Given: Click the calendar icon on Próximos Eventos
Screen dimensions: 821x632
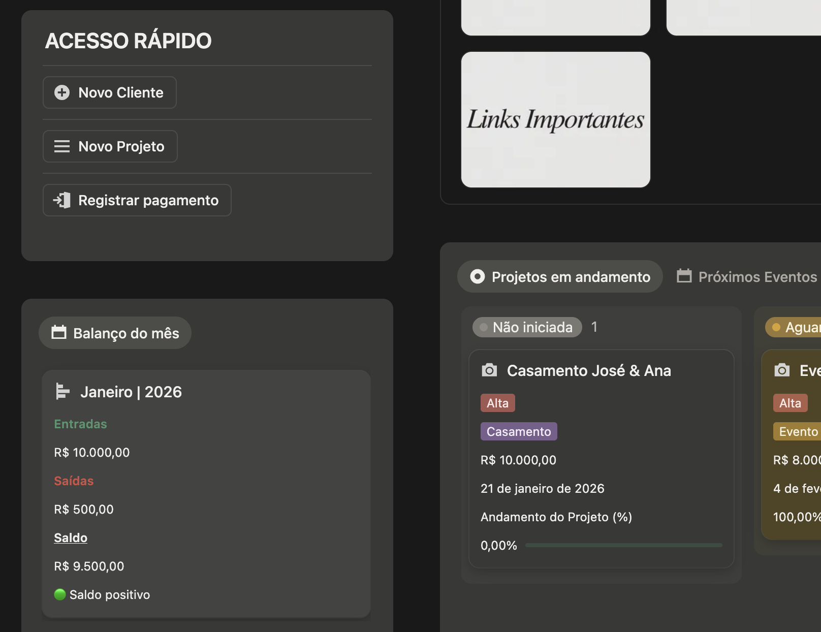Looking at the screenshot, I should coord(684,276).
